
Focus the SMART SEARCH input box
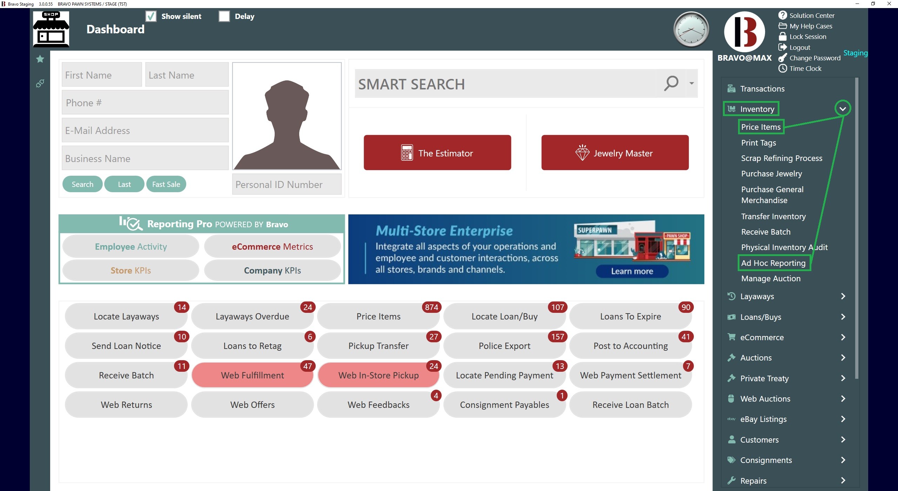click(505, 84)
